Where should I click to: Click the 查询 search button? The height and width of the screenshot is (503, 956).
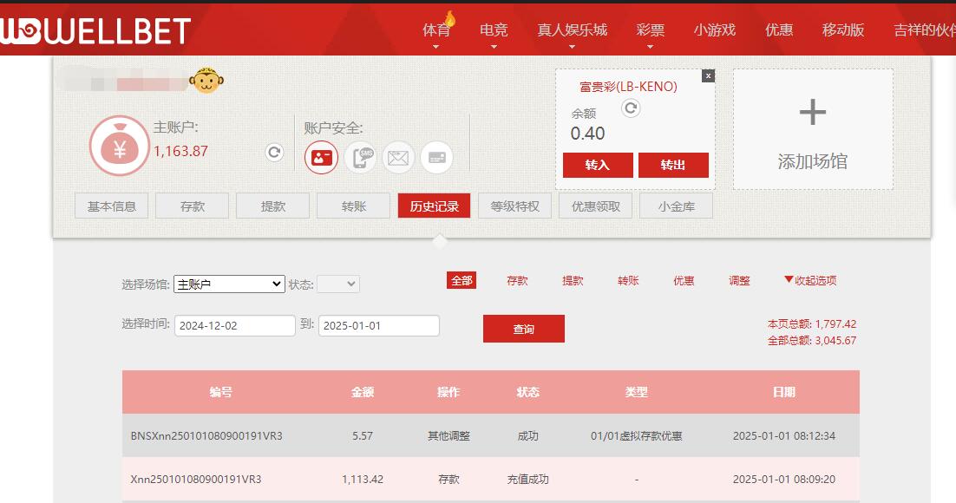pyautogui.click(x=524, y=329)
